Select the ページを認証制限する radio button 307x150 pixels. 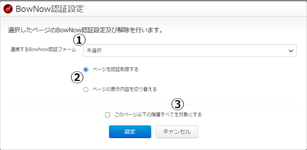pos(86,69)
